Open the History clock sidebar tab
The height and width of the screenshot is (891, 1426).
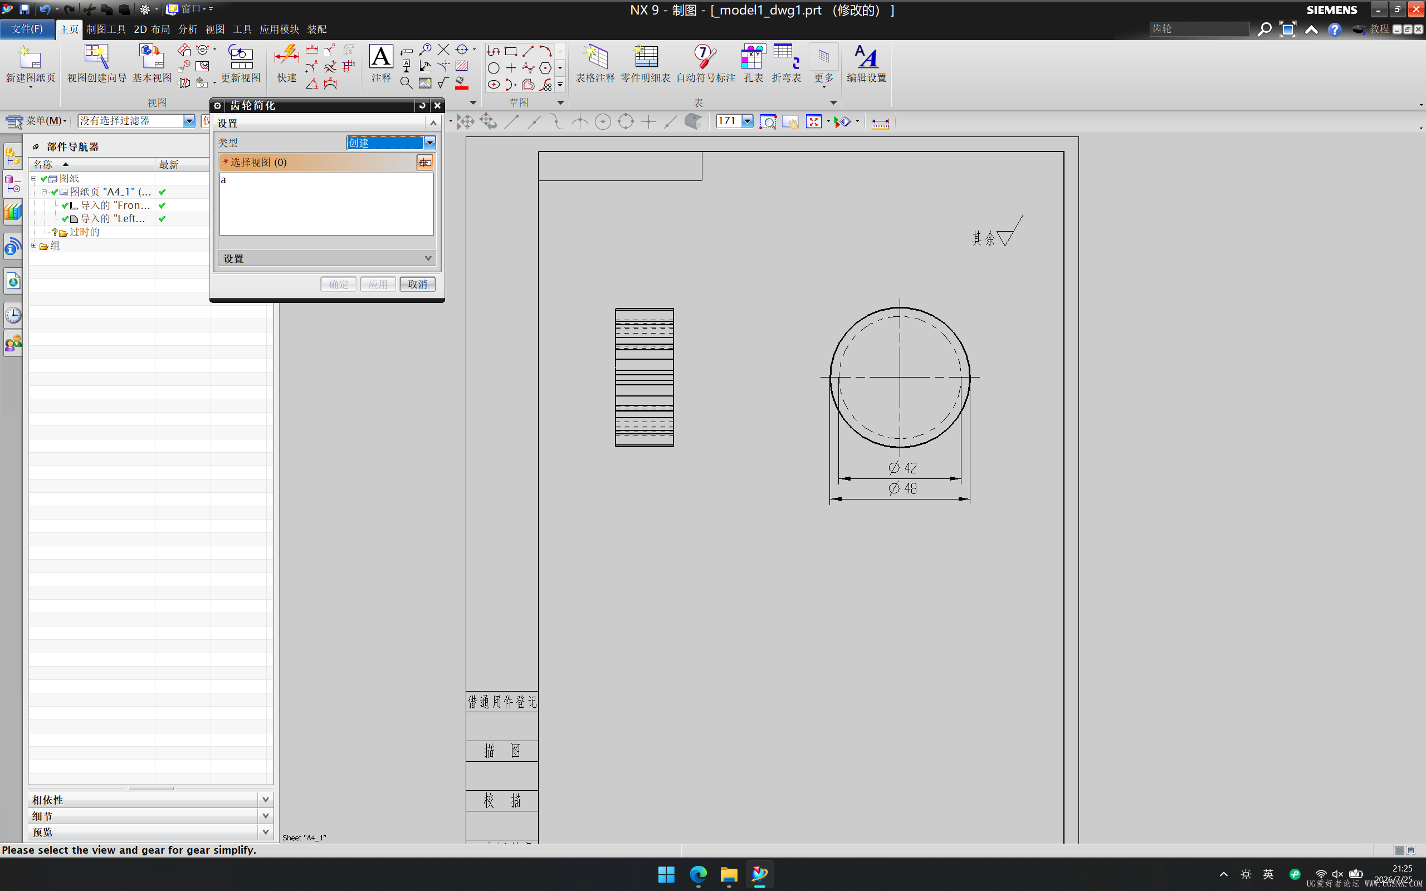pos(13,315)
